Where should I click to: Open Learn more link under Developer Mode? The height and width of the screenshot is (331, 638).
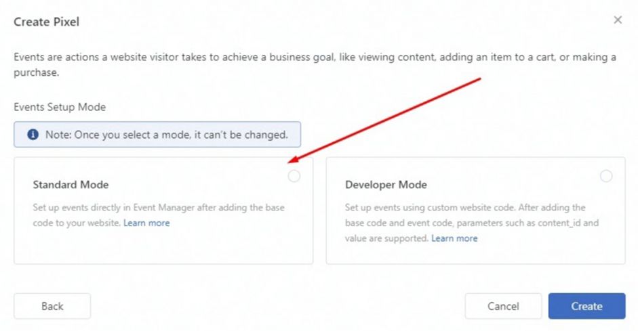[454, 238]
